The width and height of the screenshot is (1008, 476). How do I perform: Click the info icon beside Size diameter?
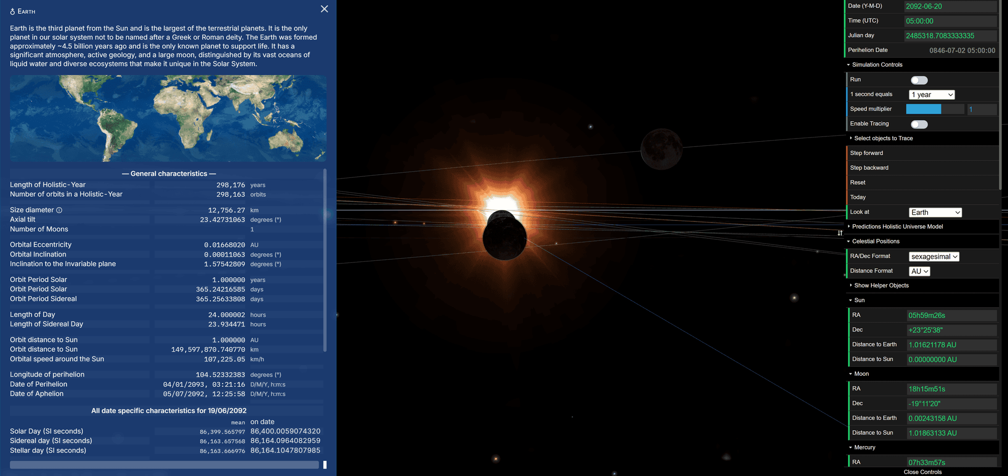[x=58, y=210]
